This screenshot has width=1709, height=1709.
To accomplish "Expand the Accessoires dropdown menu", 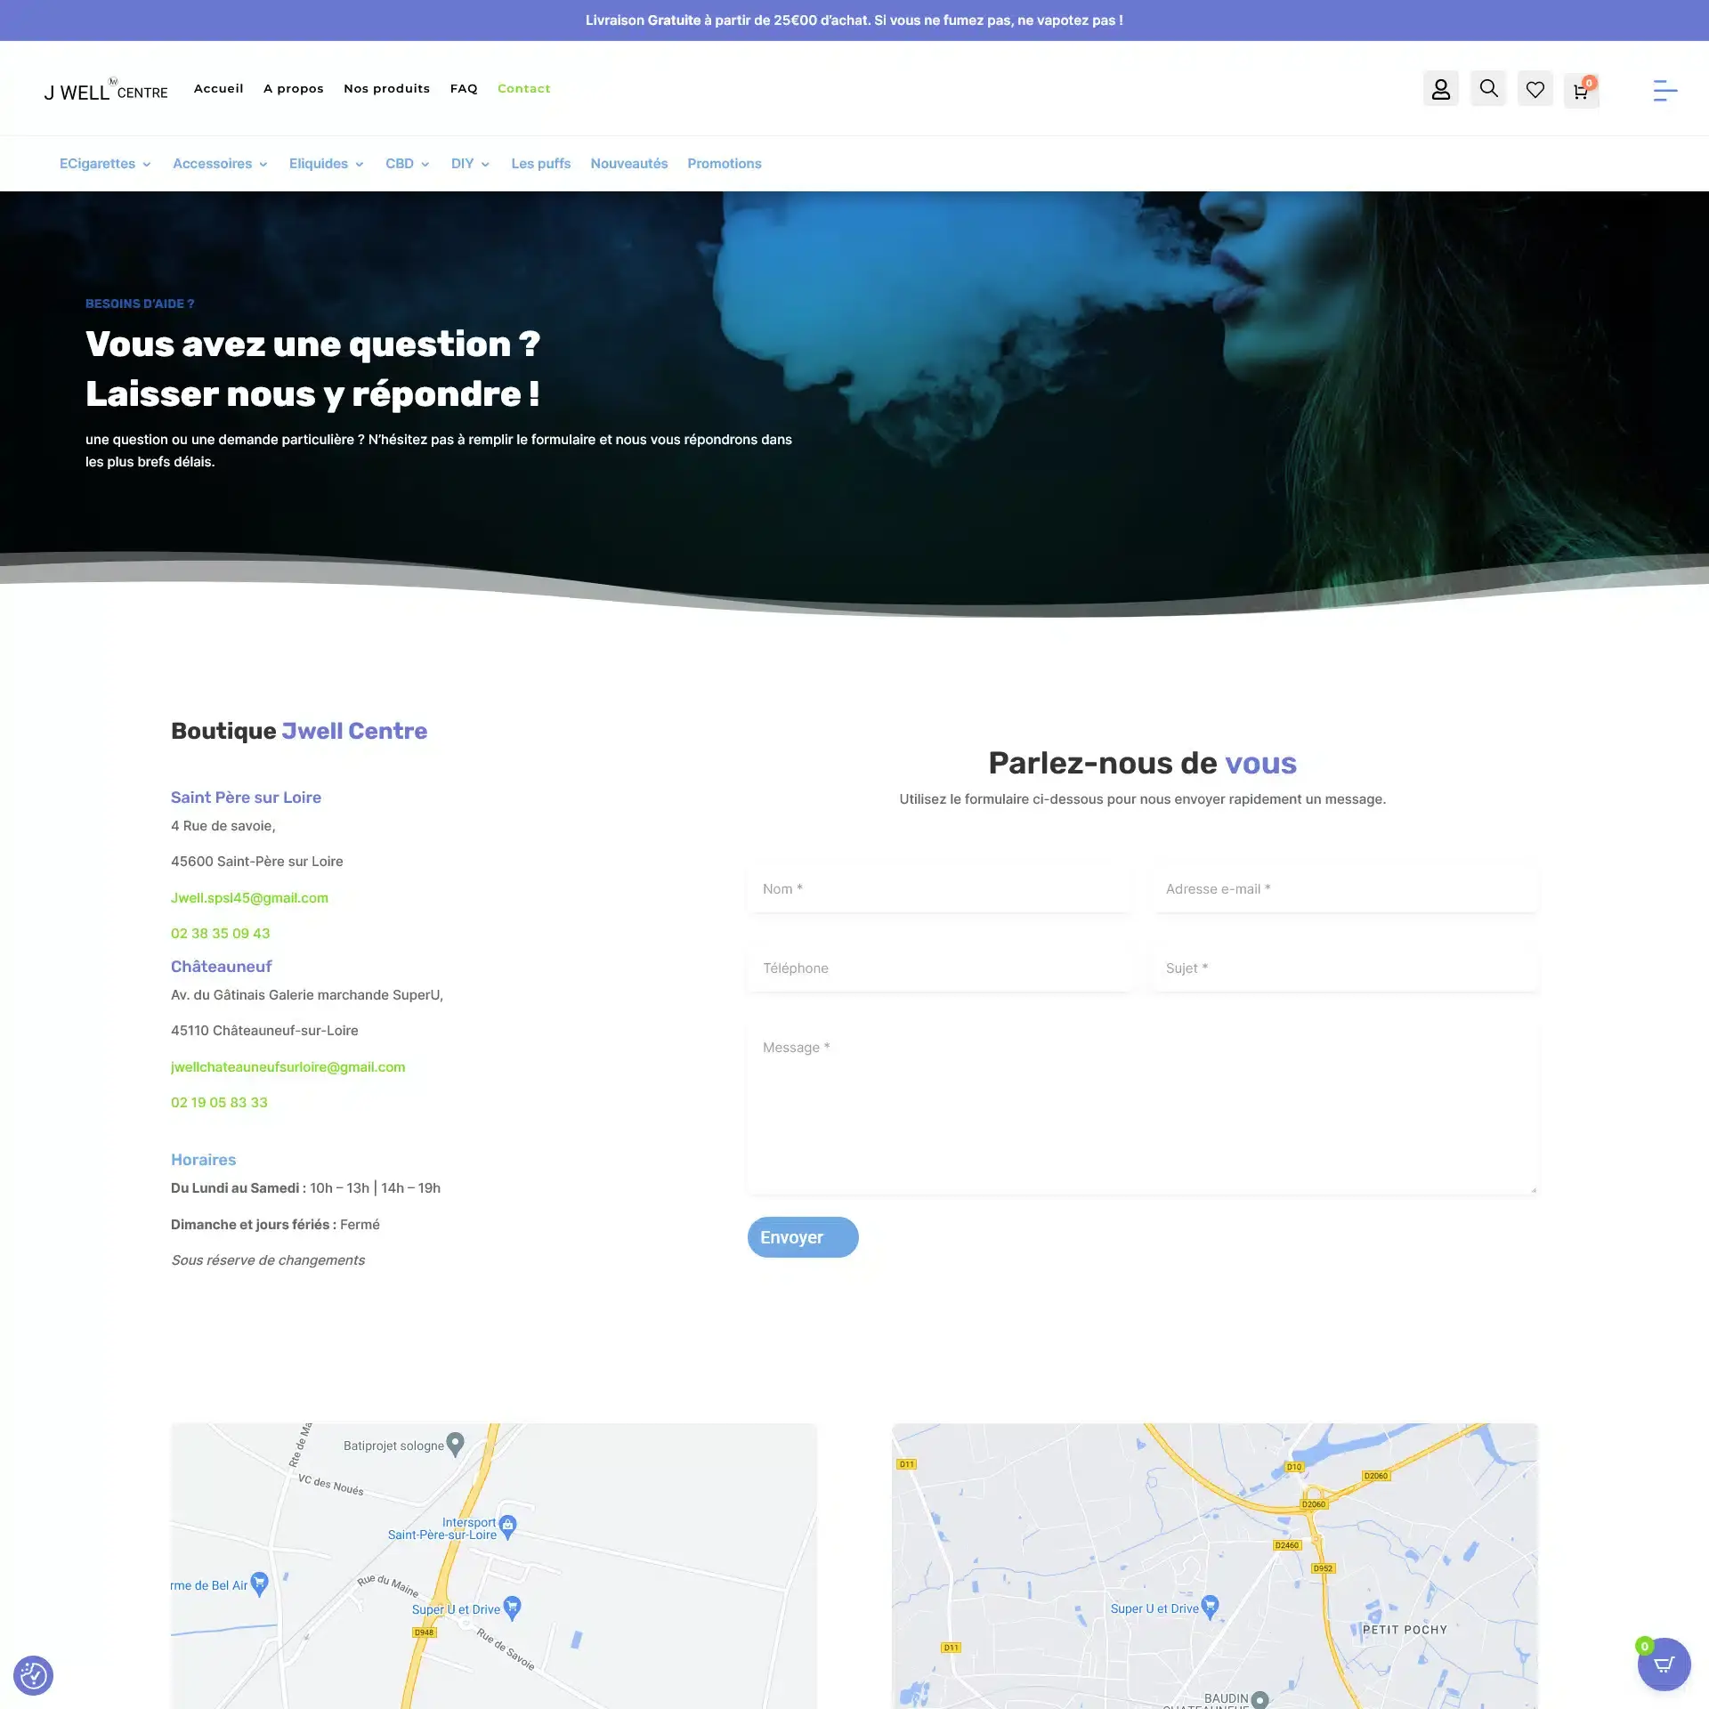I will (220, 164).
